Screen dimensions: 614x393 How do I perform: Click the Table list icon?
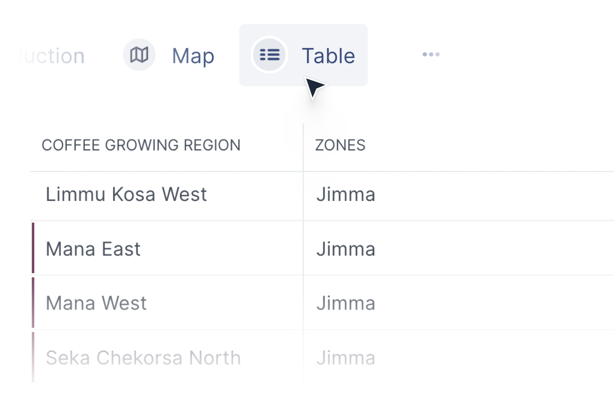point(269,55)
